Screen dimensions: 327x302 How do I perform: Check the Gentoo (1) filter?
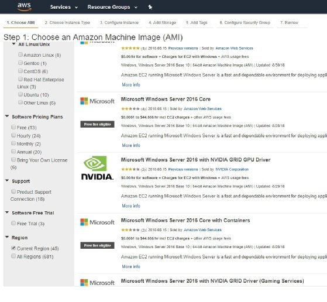[20, 63]
